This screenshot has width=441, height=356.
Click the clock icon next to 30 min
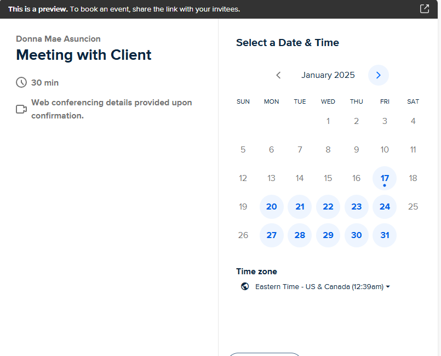click(x=21, y=82)
